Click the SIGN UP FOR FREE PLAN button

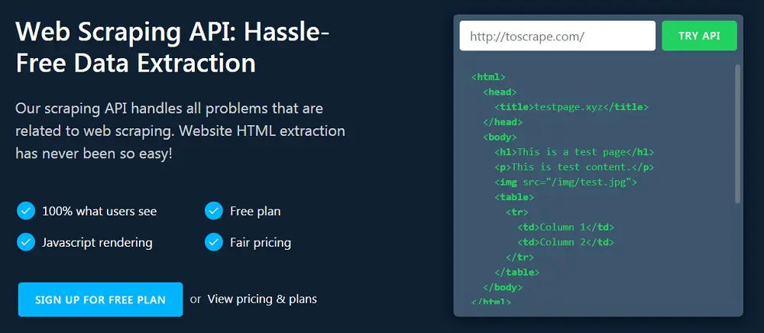100,299
